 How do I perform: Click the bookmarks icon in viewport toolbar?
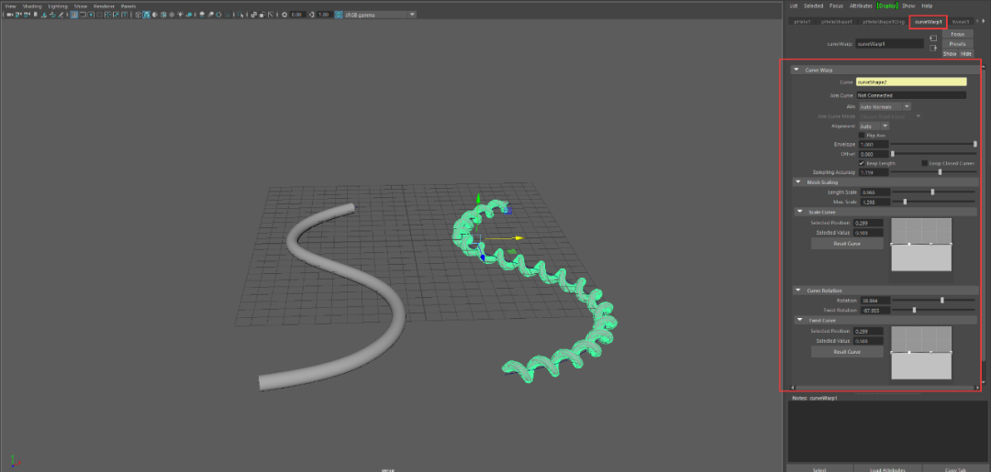(x=36, y=14)
